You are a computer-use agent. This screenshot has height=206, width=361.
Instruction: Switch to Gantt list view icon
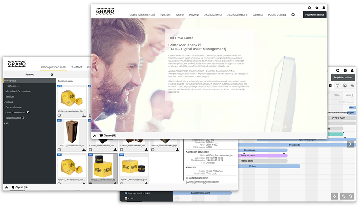pos(330,86)
